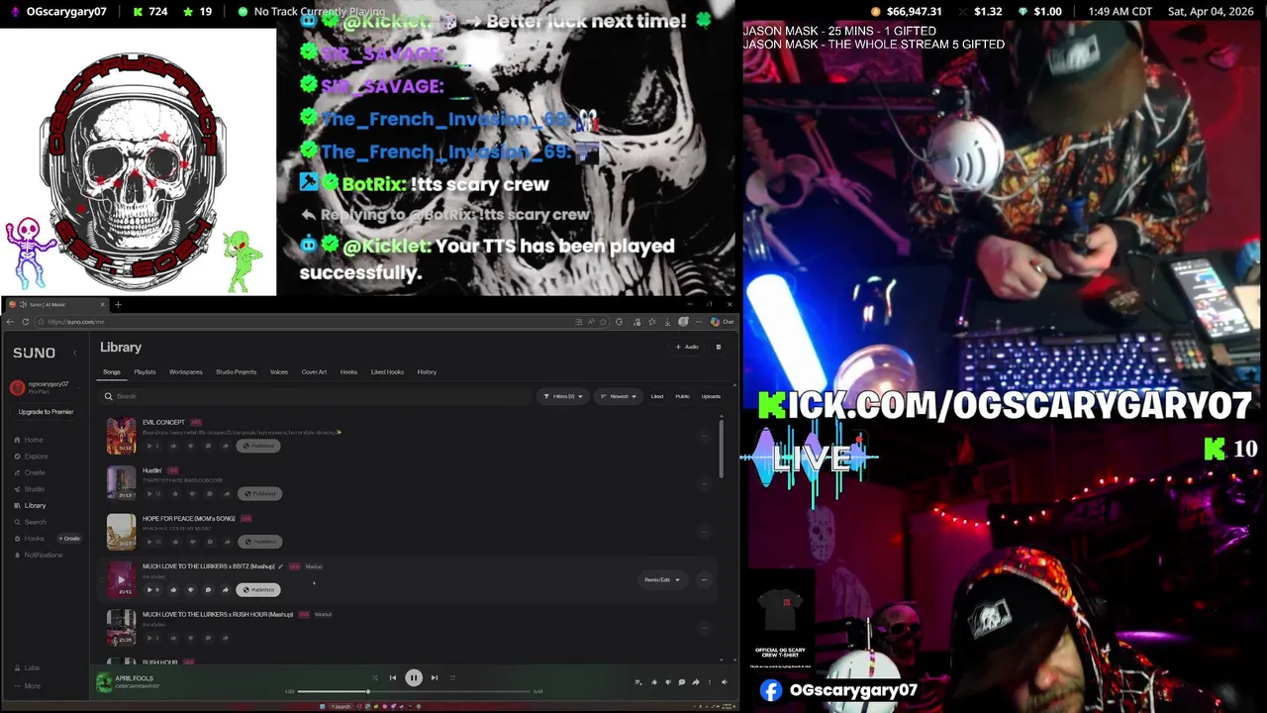Toggle the Uploads filter
Image resolution: width=1267 pixels, height=713 pixels.
(x=711, y=396)
